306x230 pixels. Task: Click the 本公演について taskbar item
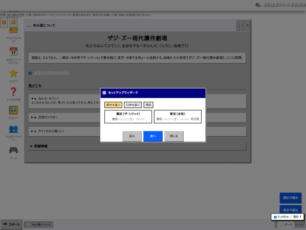point(39,225)
